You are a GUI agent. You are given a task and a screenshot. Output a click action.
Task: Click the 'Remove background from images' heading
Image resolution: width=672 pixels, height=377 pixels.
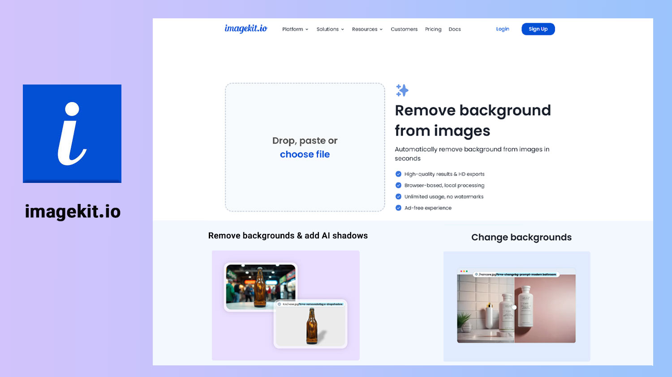(x=473, y=120)
